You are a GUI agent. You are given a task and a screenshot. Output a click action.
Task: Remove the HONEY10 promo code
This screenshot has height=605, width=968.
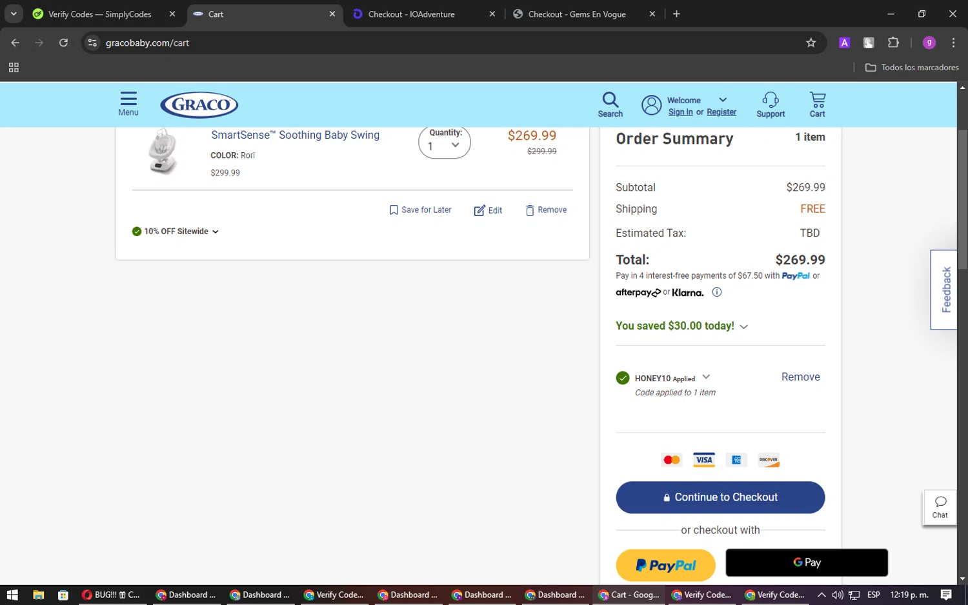click(800, 377)
